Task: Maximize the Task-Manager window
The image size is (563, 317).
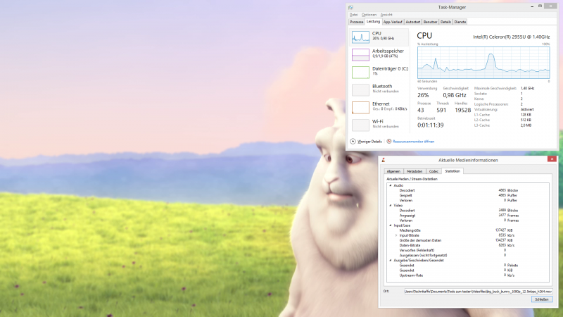Action: pos(540,6)
